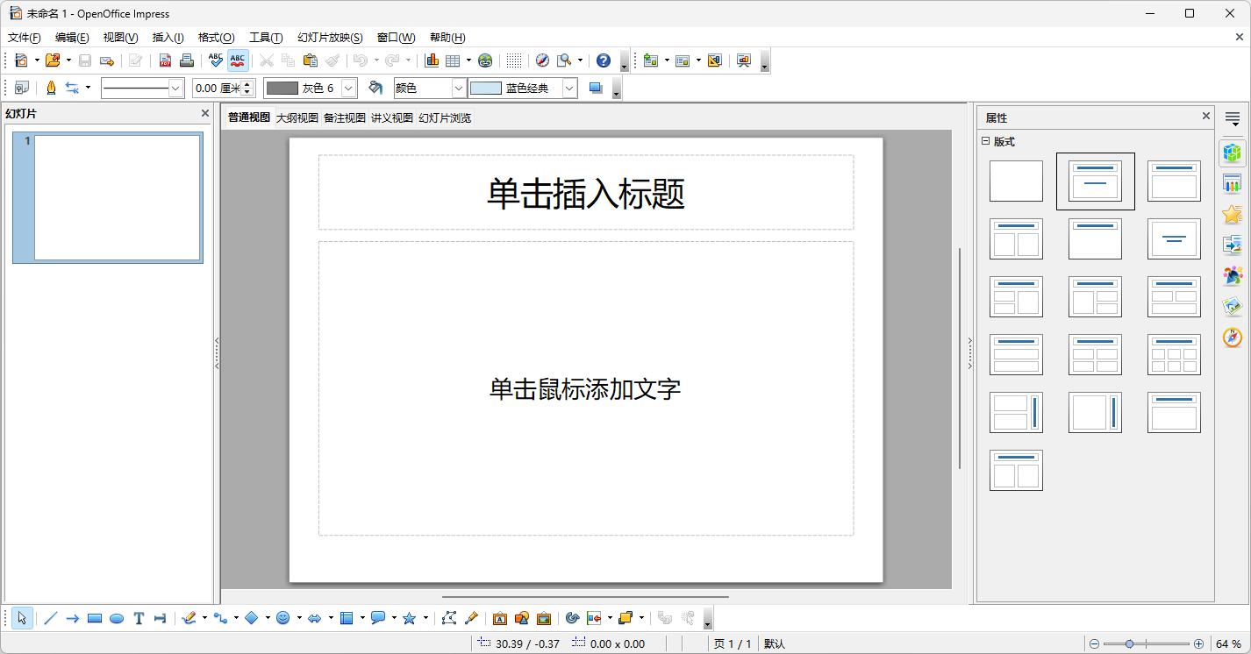Toggle the Edit Points mode
Image resolution: width=1251 pixels, height=654 pixels.
pos(449,618)
